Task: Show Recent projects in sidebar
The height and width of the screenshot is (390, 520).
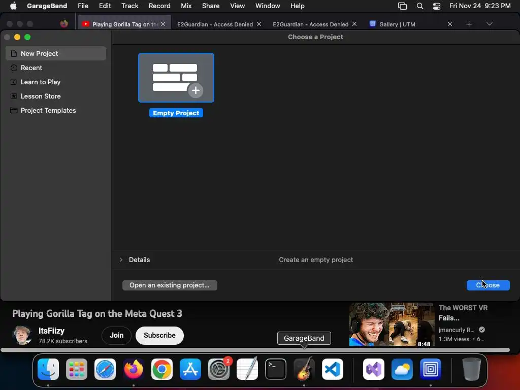Action: coord(56,68)
